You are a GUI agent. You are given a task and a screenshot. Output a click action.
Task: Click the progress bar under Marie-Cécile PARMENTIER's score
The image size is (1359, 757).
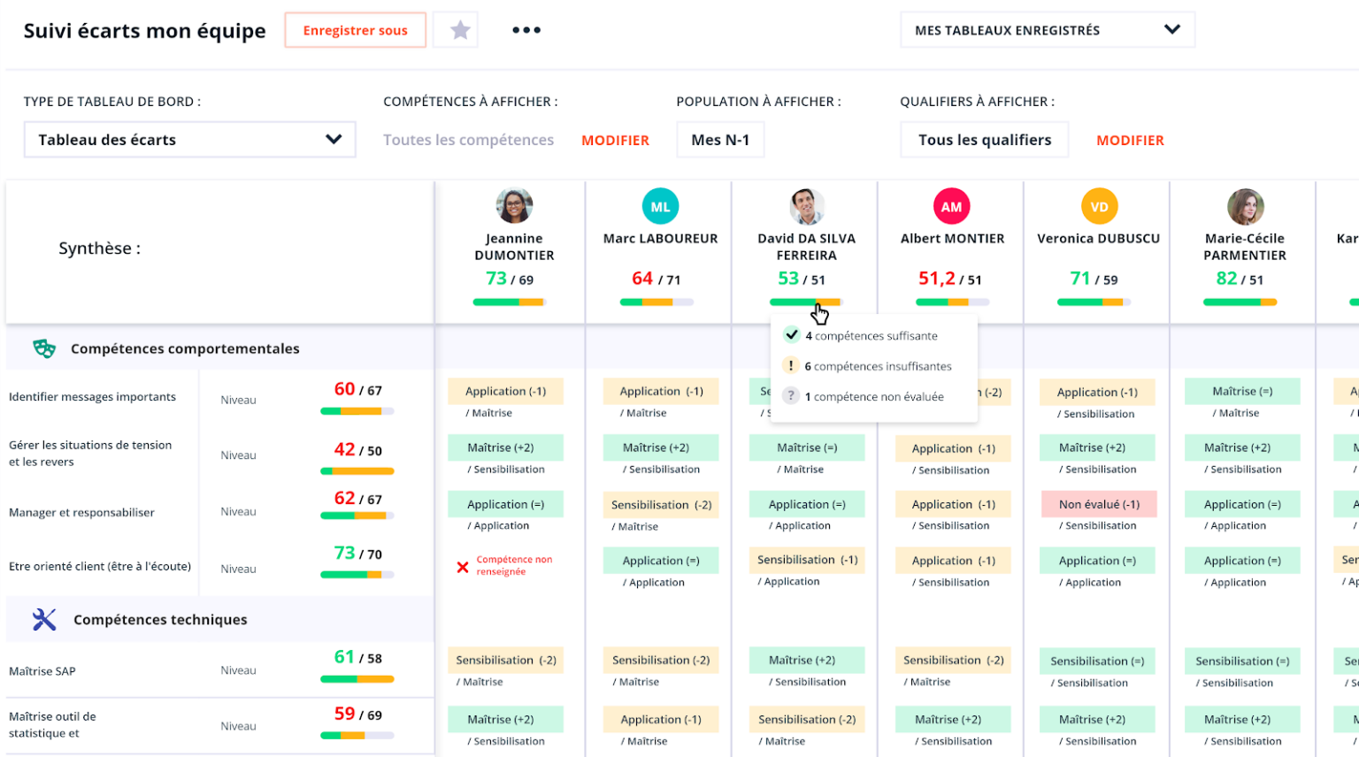(1240, 302)
